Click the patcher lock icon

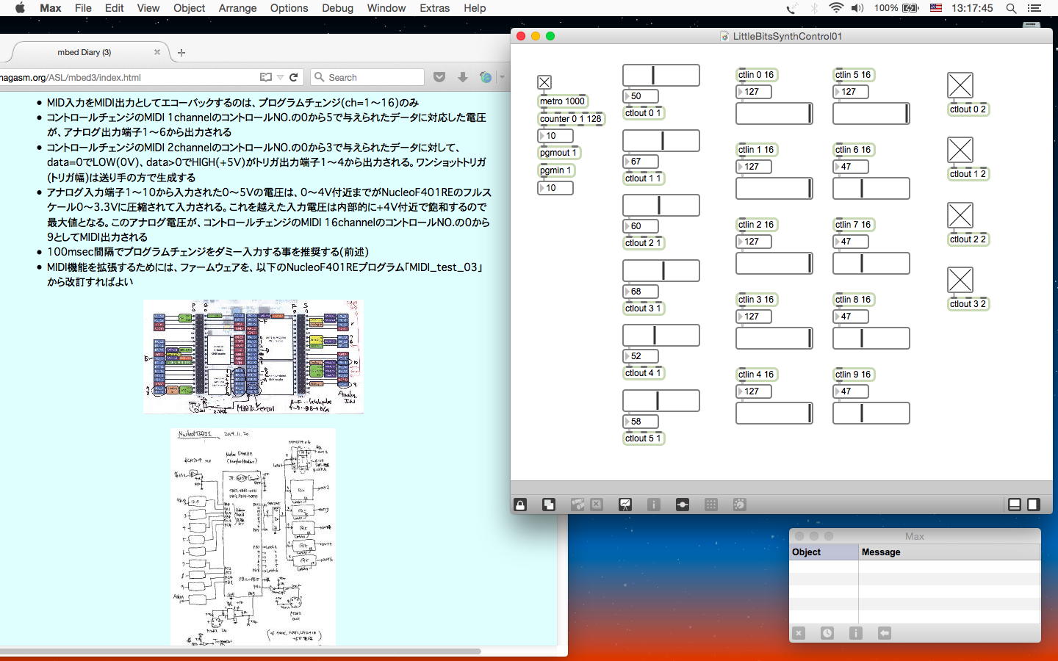(520, 505)
